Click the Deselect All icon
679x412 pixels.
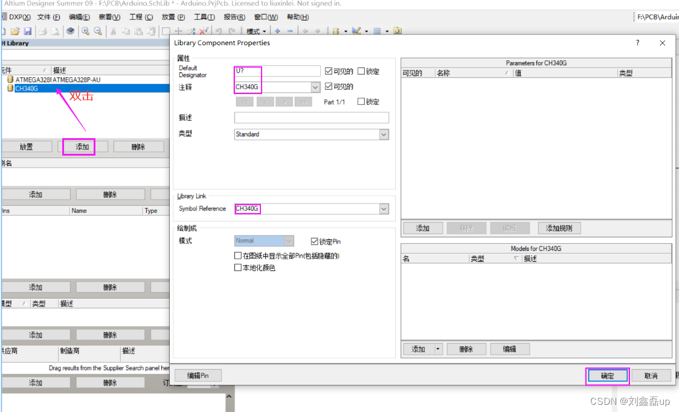click(191, 31)
